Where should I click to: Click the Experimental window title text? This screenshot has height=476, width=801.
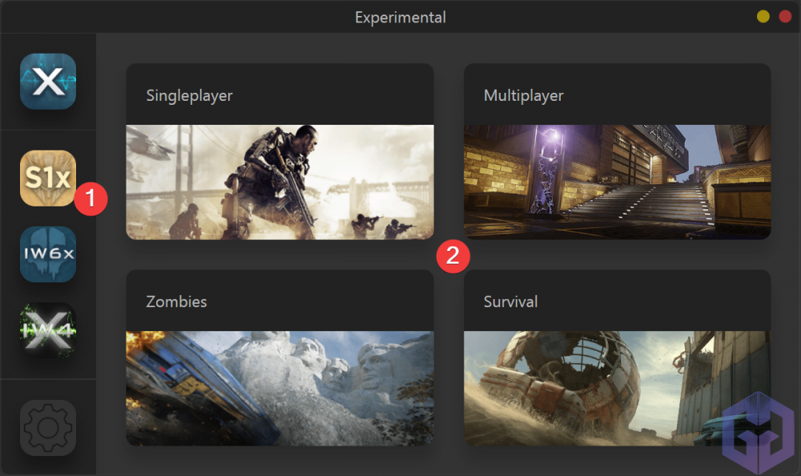click(400, 18)
